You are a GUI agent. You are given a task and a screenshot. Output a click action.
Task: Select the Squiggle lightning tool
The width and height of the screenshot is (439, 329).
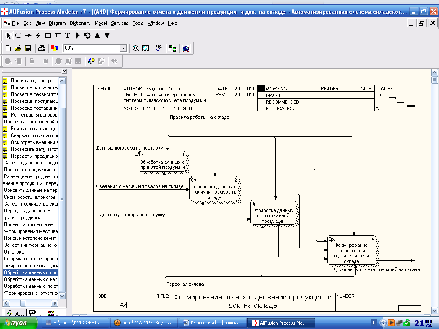click(38, 36)
